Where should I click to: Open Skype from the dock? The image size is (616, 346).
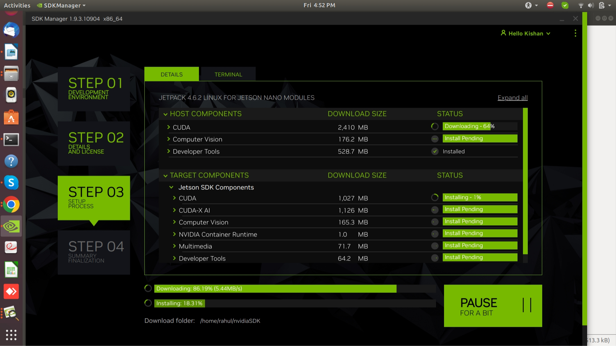click(11, 183)
